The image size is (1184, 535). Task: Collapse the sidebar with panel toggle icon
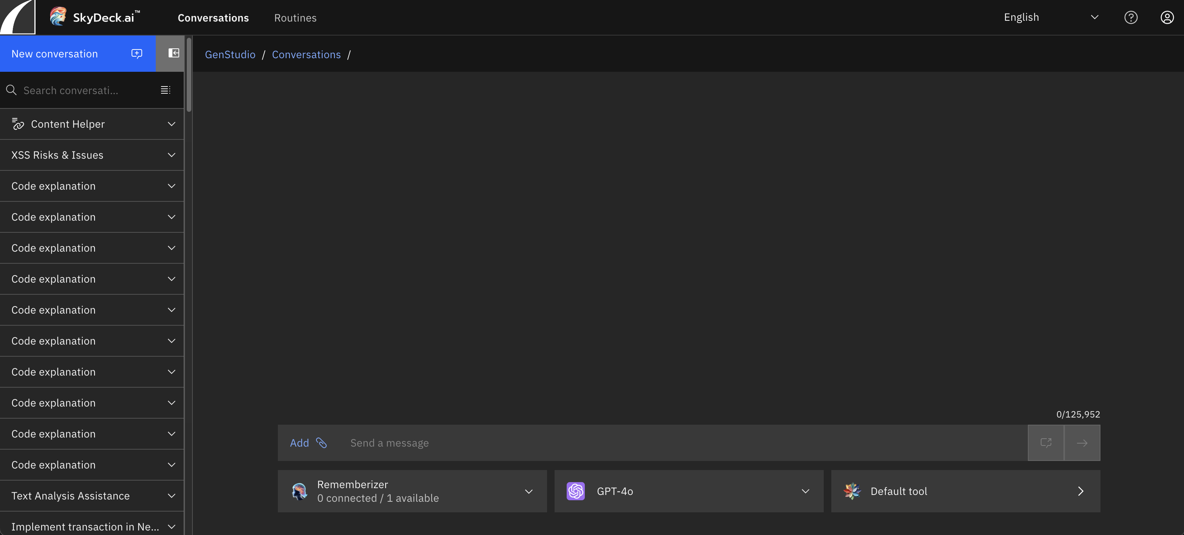(x=173, y=53)
